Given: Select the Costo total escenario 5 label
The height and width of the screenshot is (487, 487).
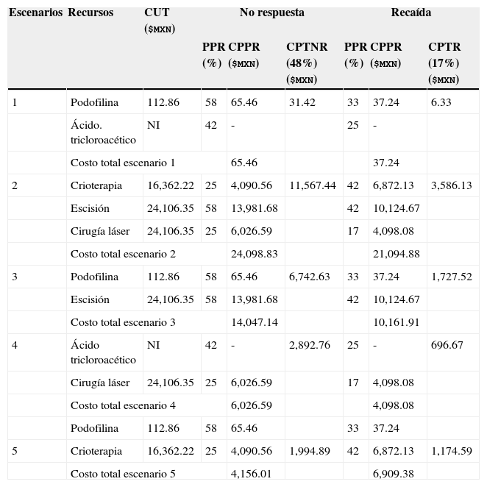Looking at the screenshot, I should [x=123, y=474].
